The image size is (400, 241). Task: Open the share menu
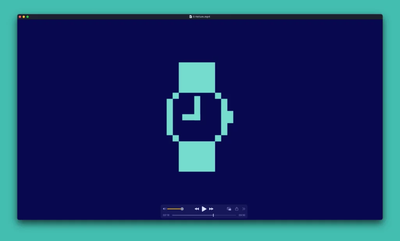tap(237, 209)
